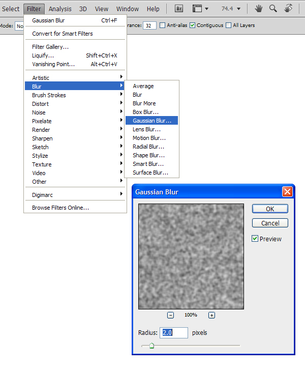Launch Bridge via the Br icon

[179, 9]
